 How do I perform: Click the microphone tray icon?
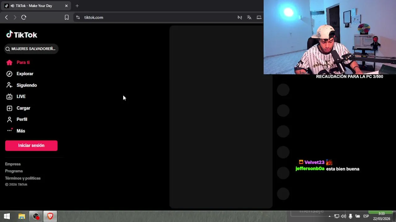tap(351, 216)
